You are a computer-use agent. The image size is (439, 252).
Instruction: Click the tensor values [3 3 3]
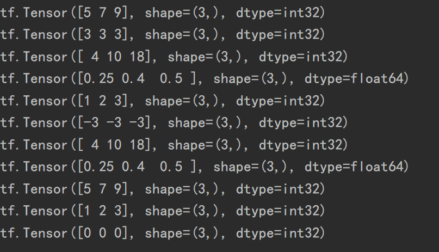[x=103, y=35]
